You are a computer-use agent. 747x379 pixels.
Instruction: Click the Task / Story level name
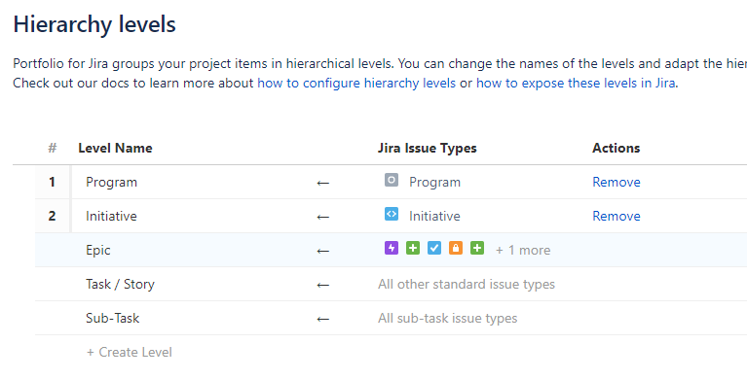pos(120,285)
